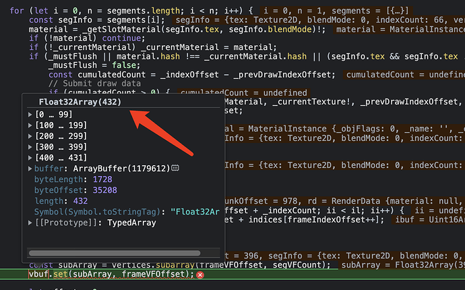Expand the [[Prototype]] TypedArray entry
This screenshot has height=290, width=465.
coord(30,223)
